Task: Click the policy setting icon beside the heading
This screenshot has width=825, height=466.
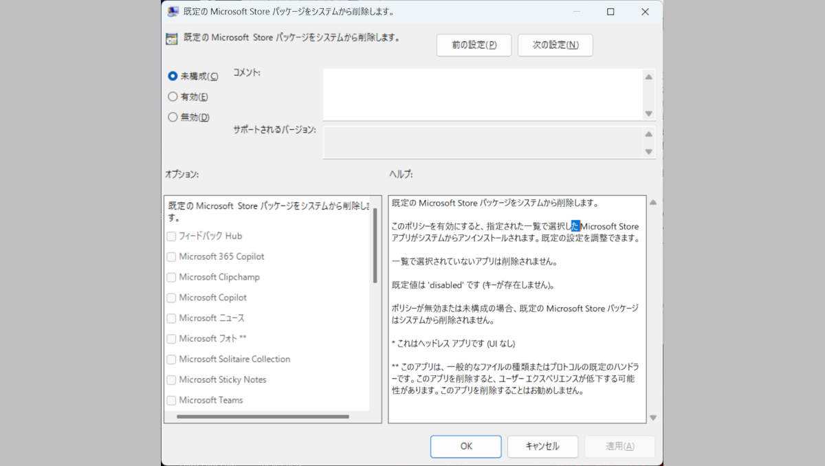Action: 173,38
